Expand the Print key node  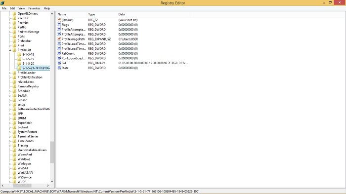(x=10, y=45)
